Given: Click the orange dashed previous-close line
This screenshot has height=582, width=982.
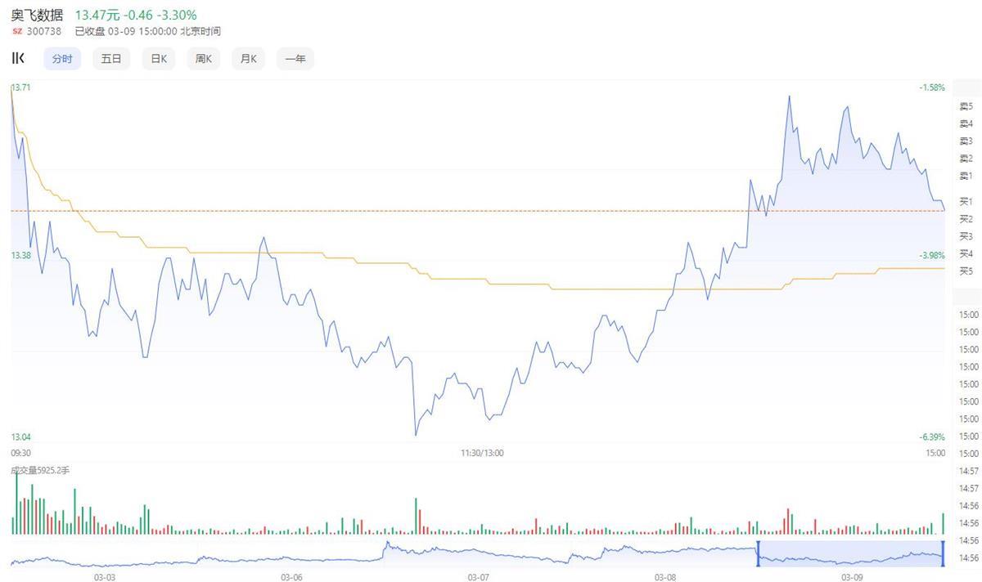Looking at the screenshot, I should click(x=478, y=211).
